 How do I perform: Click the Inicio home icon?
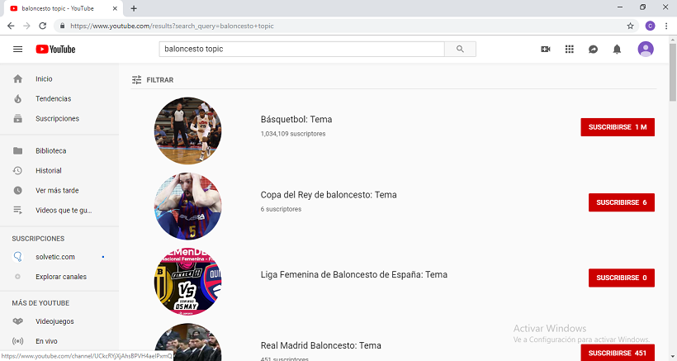tap(17, 78)
